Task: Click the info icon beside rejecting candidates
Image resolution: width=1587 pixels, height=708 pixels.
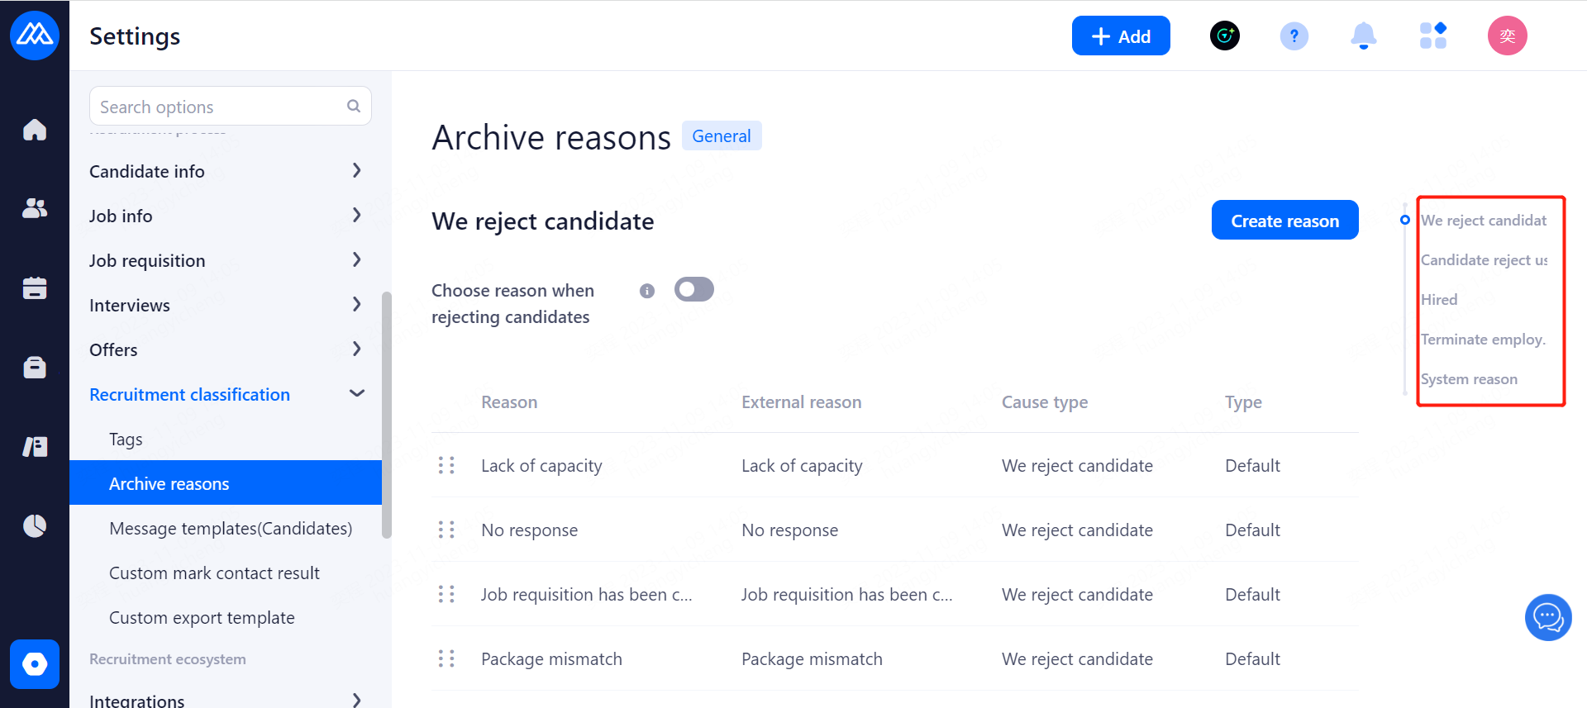Action: pyautogui.click(x=647, y=291)
